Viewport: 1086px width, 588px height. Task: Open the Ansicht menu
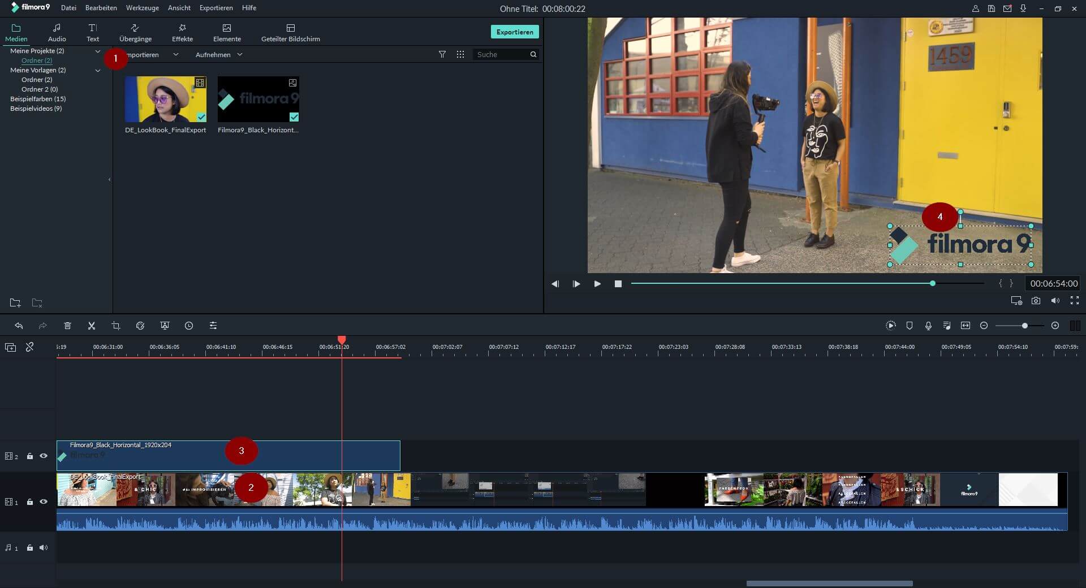click(179, 8)
